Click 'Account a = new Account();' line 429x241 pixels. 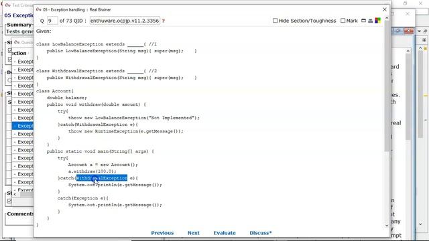tap(103, 165)
